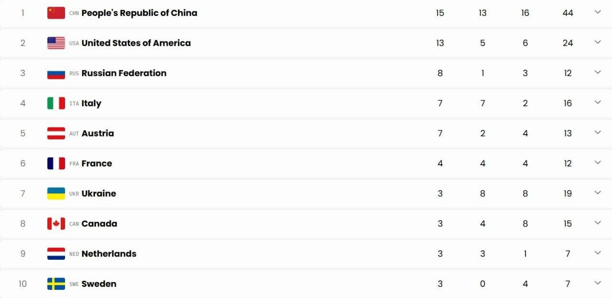The height and width of the screenshot is (298, 612).
Task: Open the Italy row chevron
Action: click(x=598, y=102)
